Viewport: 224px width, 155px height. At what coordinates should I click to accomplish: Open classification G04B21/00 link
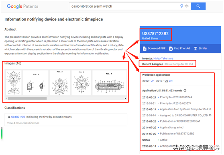point(18,117)
